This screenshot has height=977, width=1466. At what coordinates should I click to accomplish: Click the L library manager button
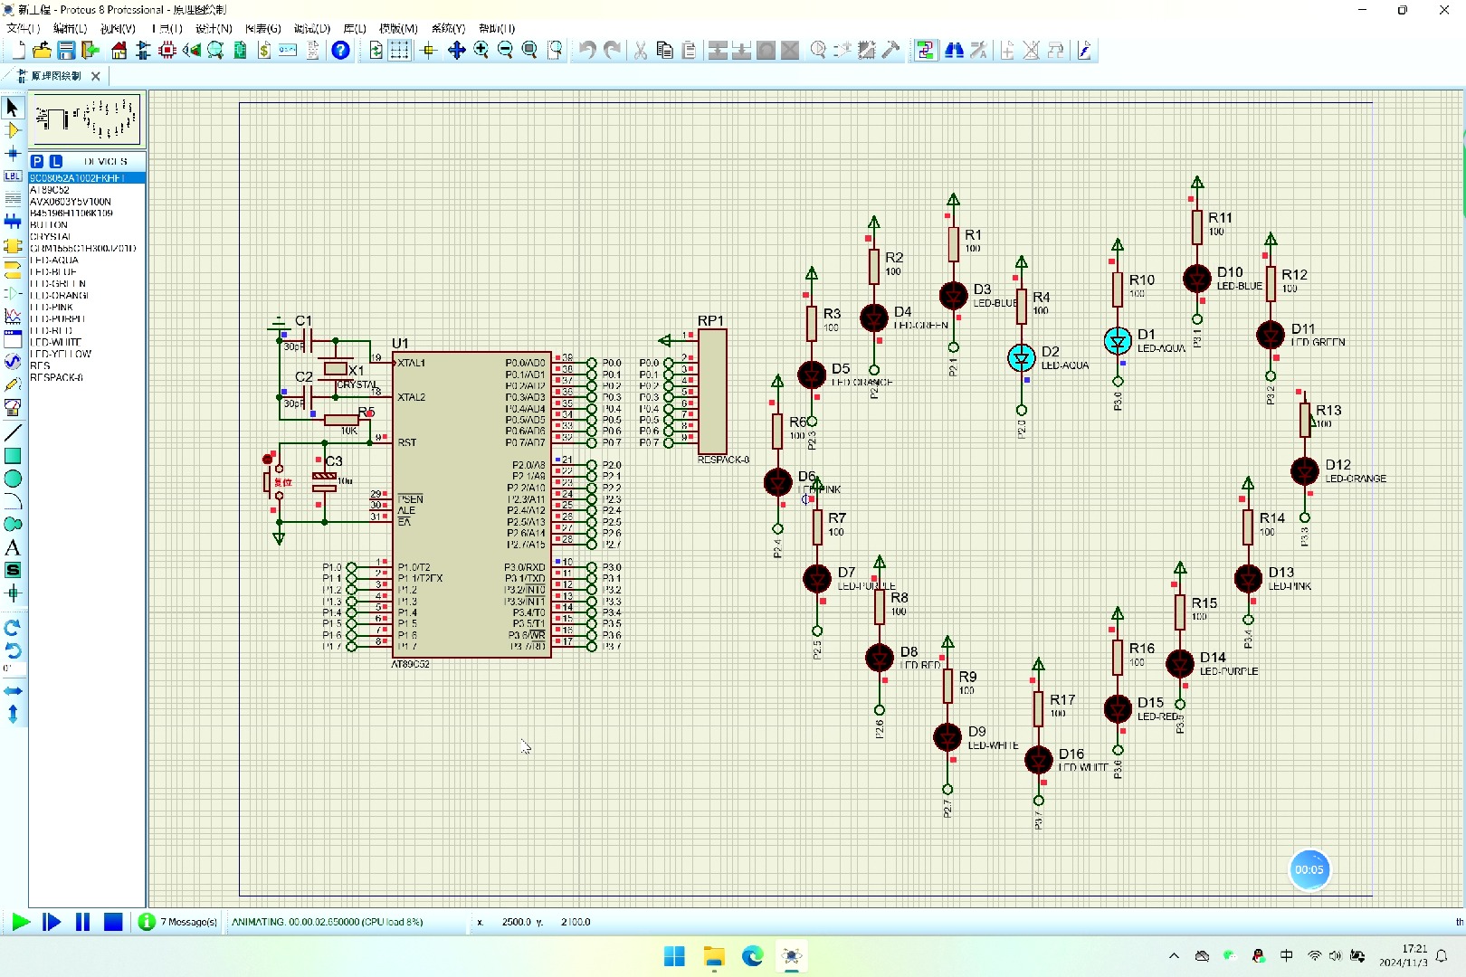tap(55, 161)
